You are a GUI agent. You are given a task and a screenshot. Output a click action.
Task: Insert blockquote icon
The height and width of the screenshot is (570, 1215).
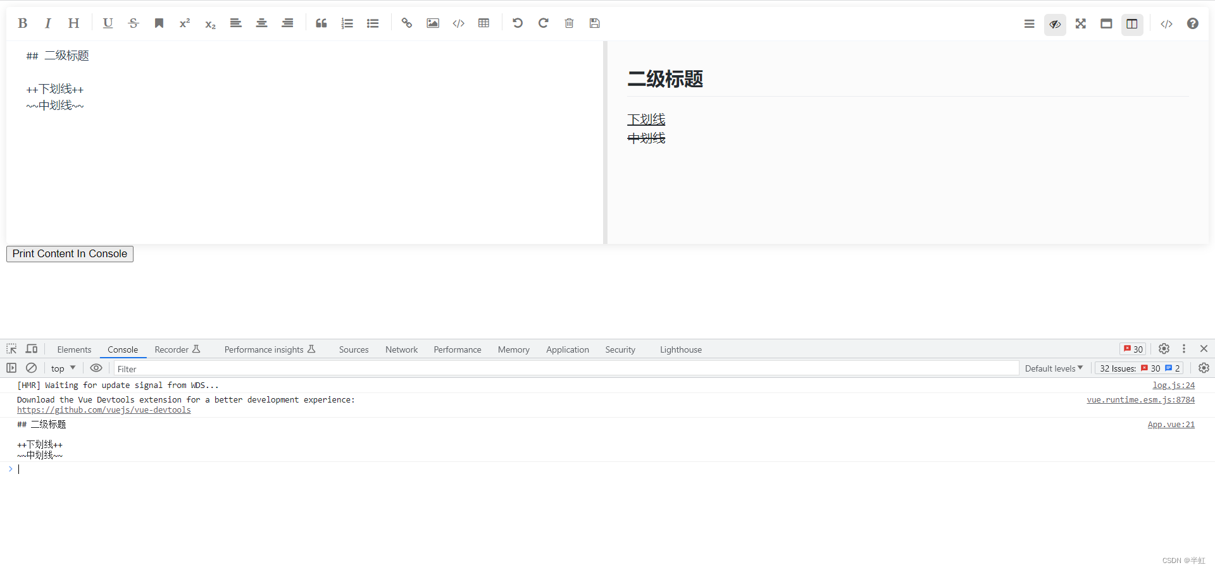[321, 23]
